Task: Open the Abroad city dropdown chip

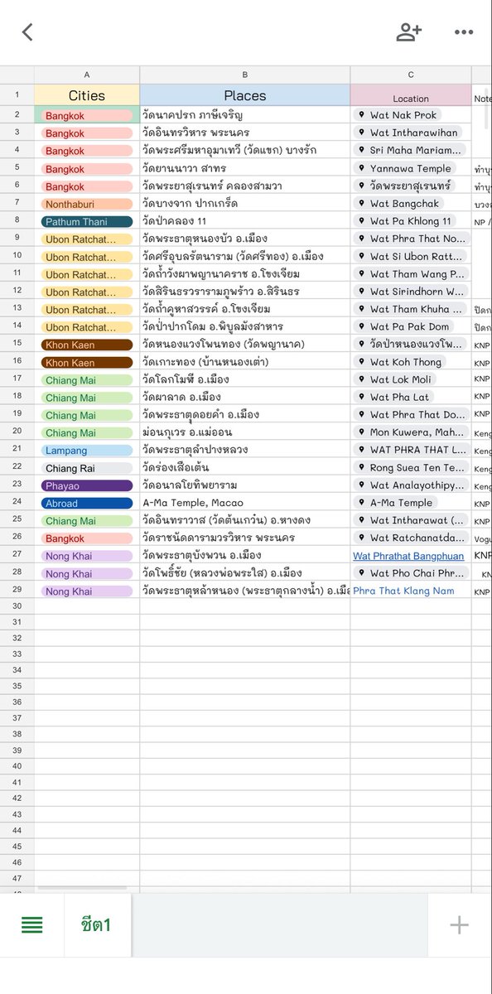Action: tap(87, 504)
